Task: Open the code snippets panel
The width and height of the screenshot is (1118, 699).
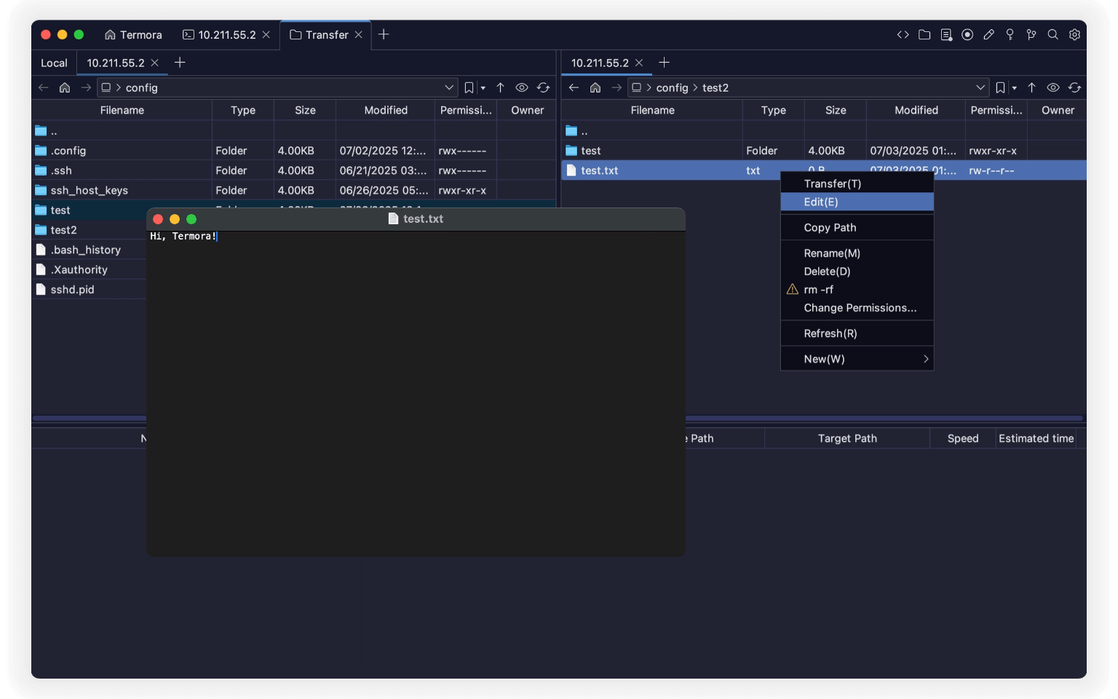Action: [903, 34]
